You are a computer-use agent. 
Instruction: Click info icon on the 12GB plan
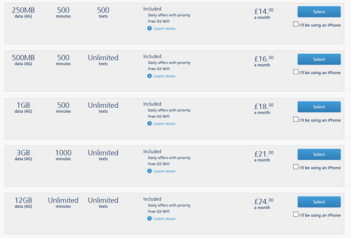(x=150, y=219)
